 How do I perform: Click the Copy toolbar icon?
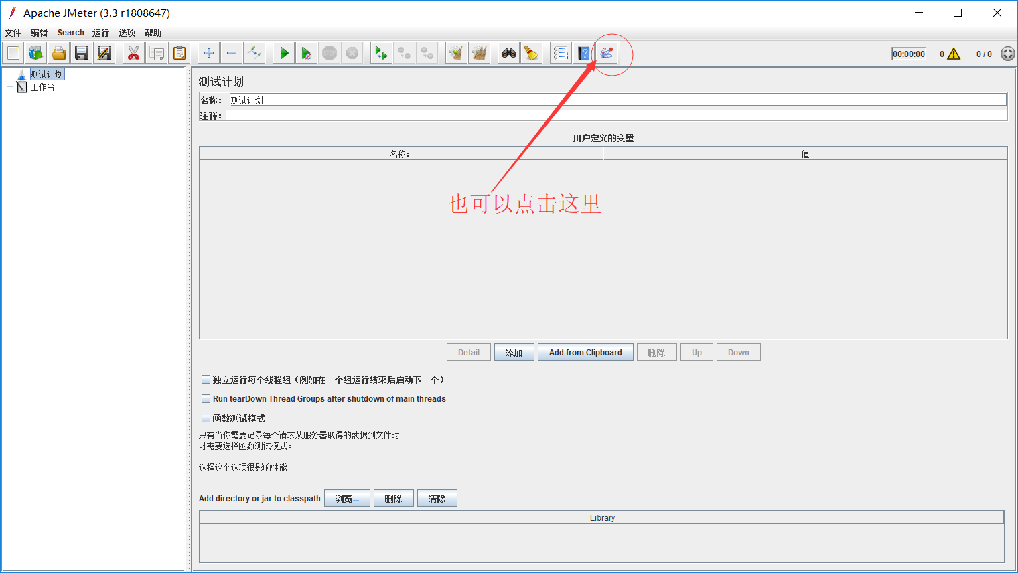pyautogui.click(x=157, y=53)
